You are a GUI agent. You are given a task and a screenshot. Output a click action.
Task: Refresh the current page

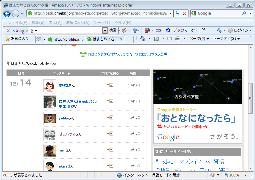[177, 13]
